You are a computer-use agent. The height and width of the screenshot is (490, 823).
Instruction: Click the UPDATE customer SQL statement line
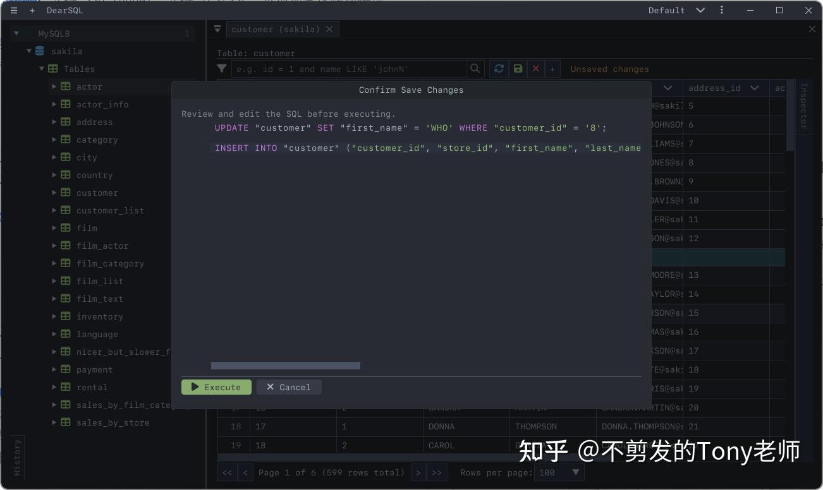click(x=411, y=128)
